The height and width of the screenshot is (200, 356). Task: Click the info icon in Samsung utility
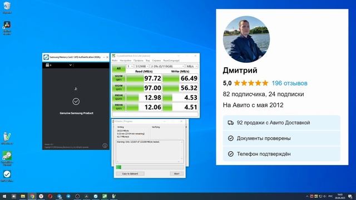[x=105, y=146]
